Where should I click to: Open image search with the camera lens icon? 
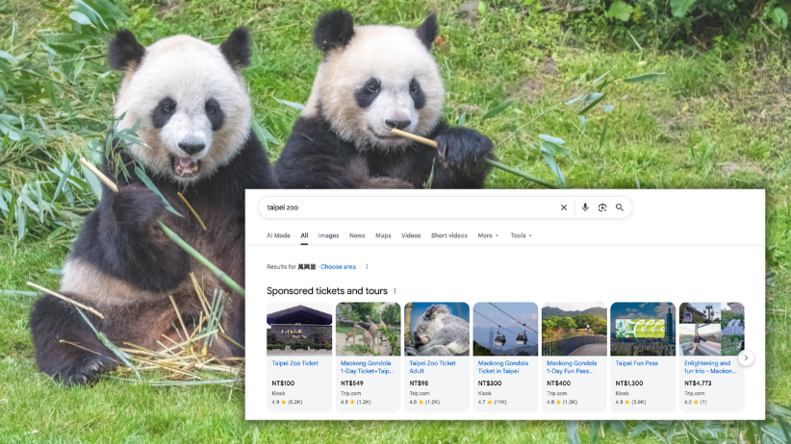[x=602, y=208]
